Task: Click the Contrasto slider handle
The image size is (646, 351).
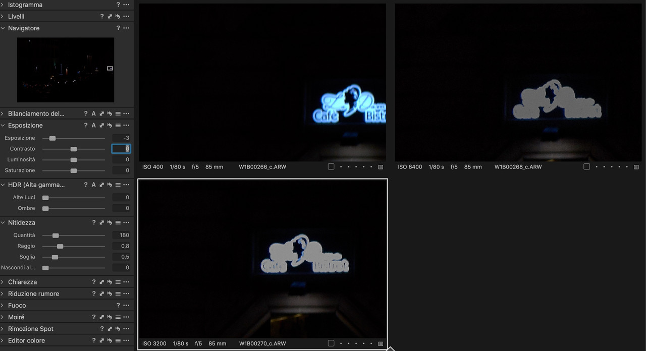Action: tap(74, 149)
